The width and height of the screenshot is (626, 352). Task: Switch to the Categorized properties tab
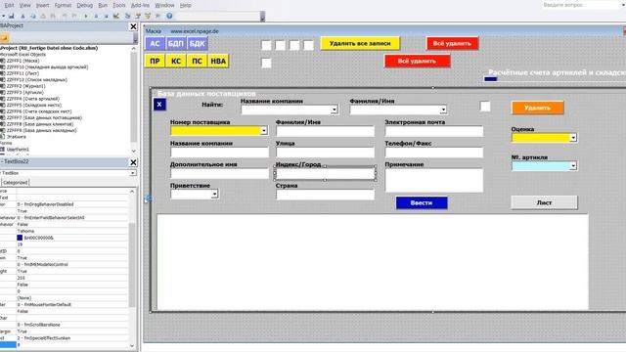16,183
